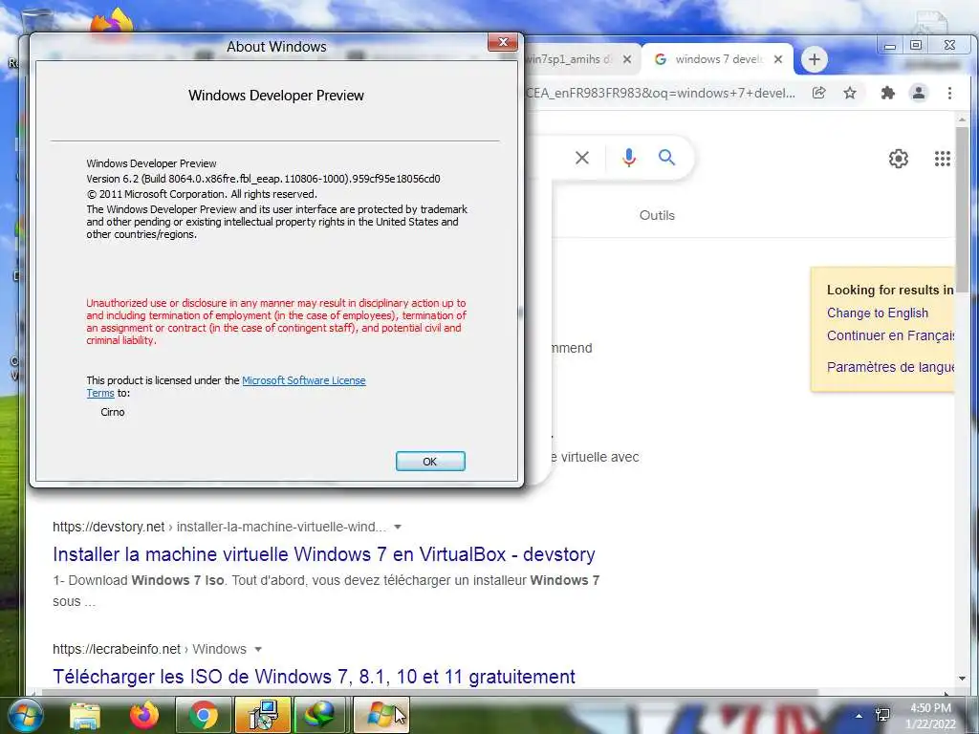Screen dimensions: 979x734
Task: Choose Continuer en Français
Action: (890, 335)
